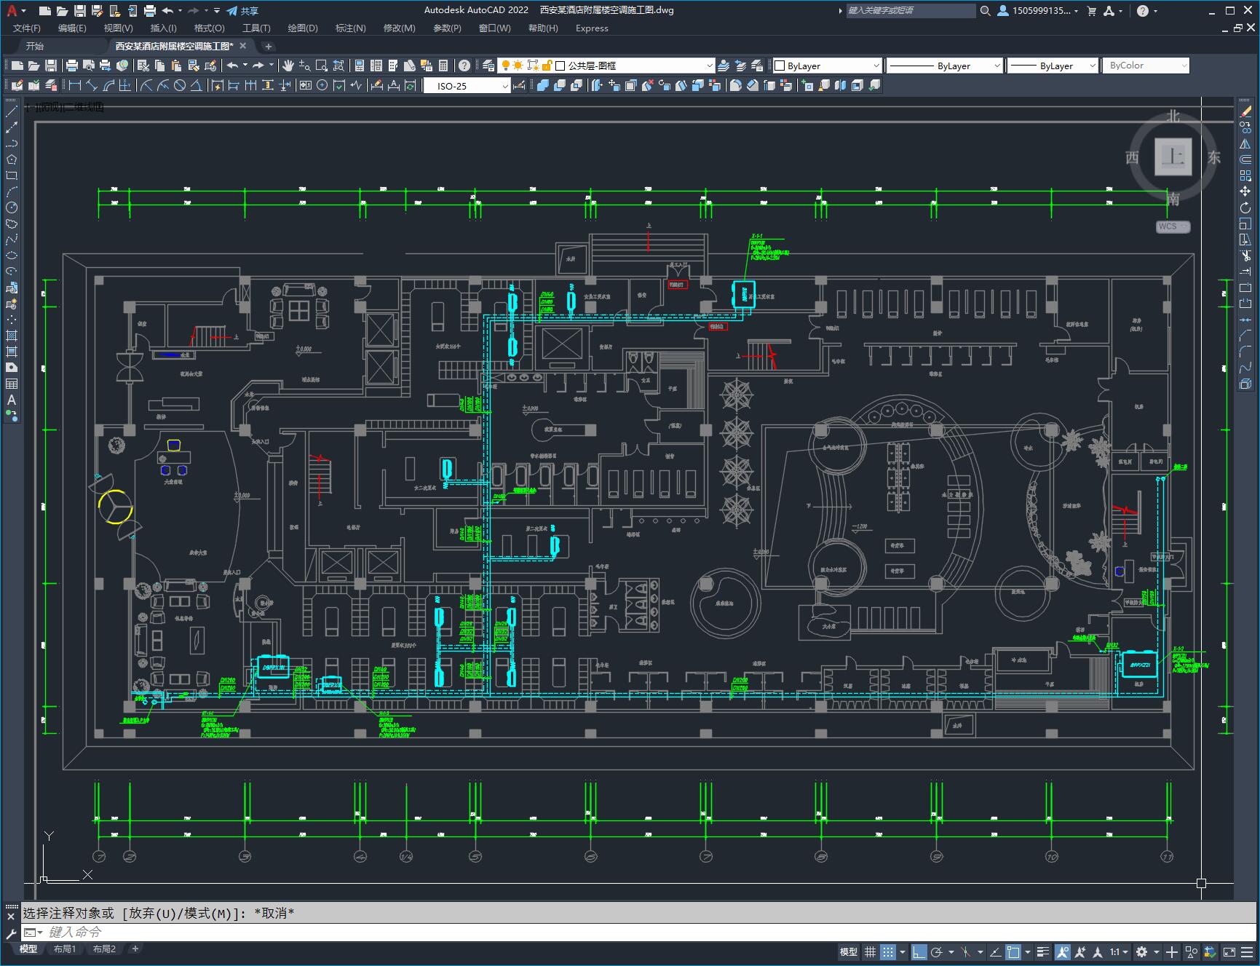Open the ByLayer lineweight dropdown

point(1053,66)
